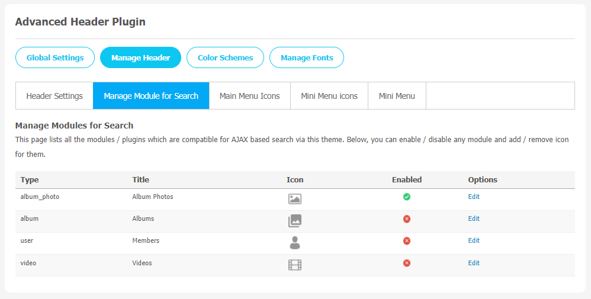The image size is (591, 299).
Task: Enable the album module red cross
Action: [x=407, y=219]
